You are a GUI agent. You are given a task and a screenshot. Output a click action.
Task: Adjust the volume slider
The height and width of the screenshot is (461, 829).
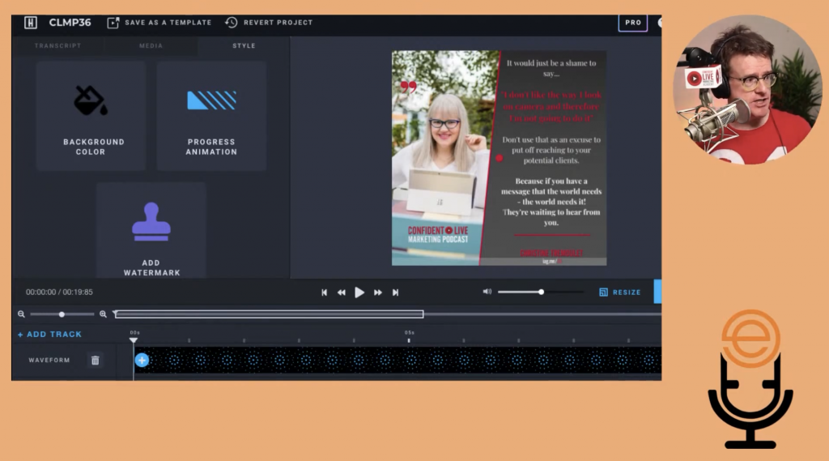(x=540, y=292)
